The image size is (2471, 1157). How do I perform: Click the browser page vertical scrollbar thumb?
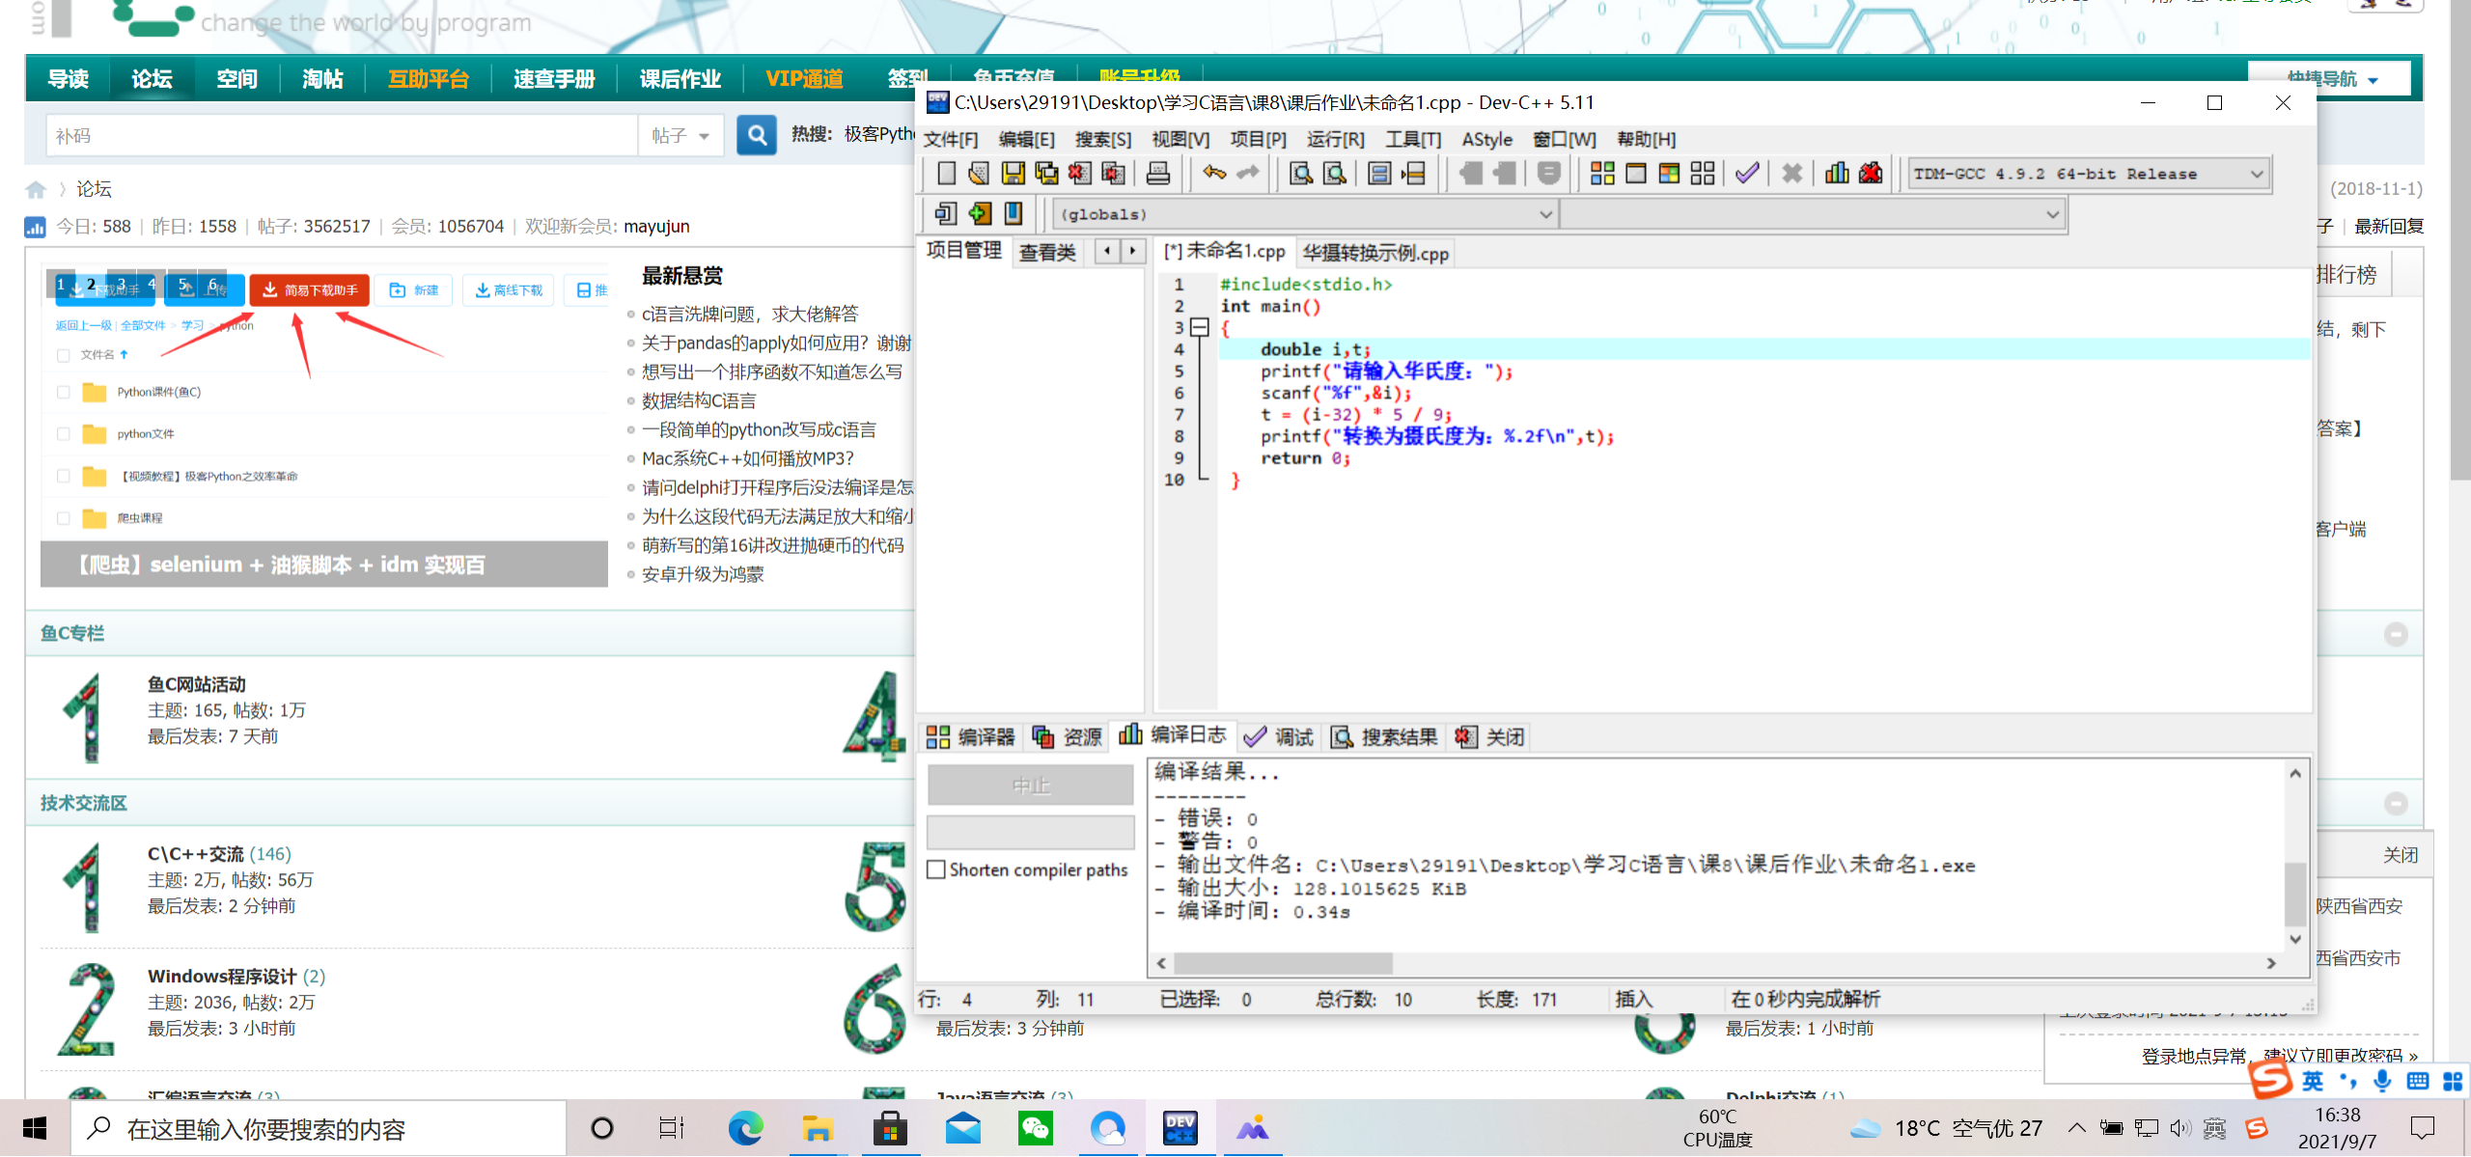click(x=2459, y=239)
